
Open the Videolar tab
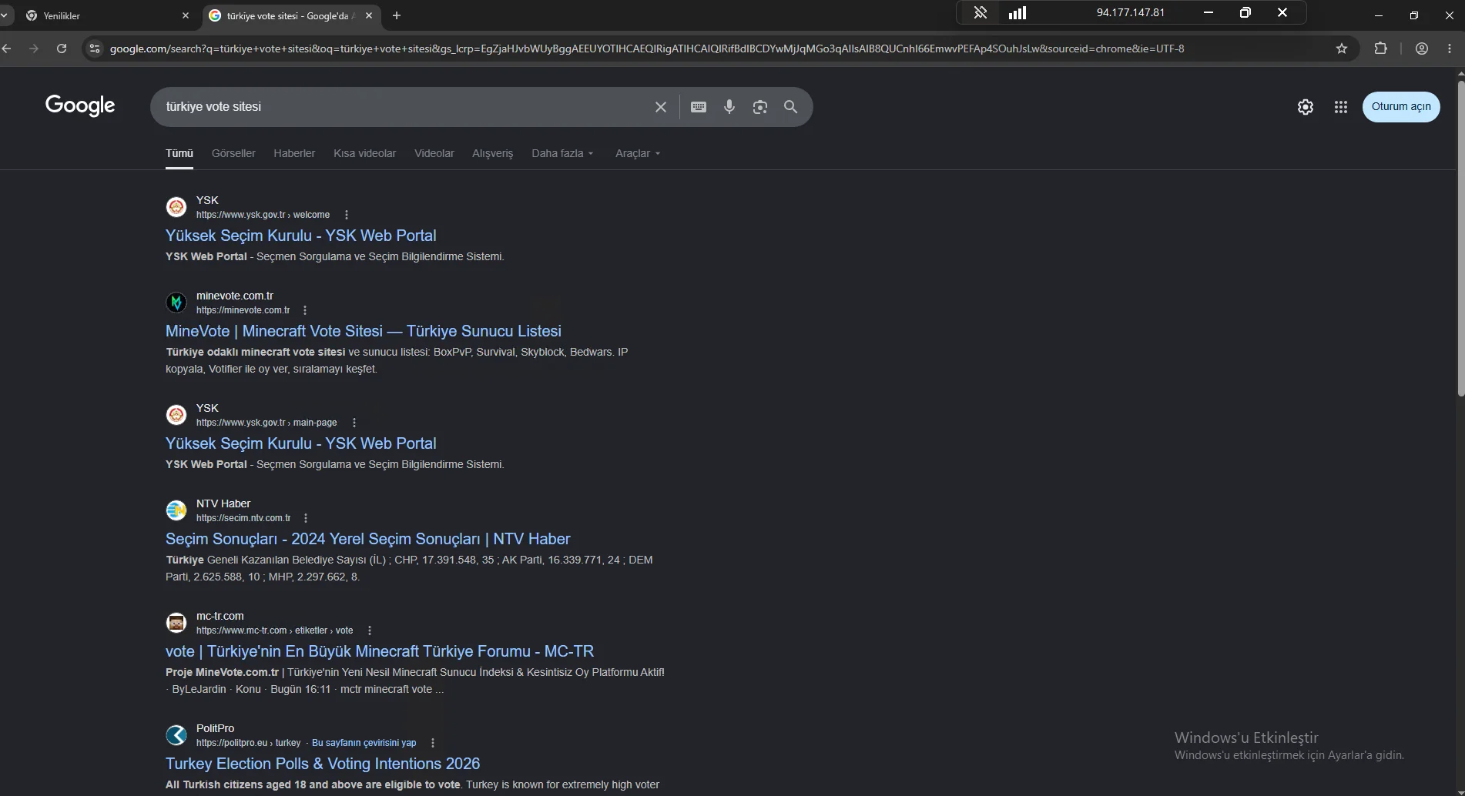click(434, 153)
